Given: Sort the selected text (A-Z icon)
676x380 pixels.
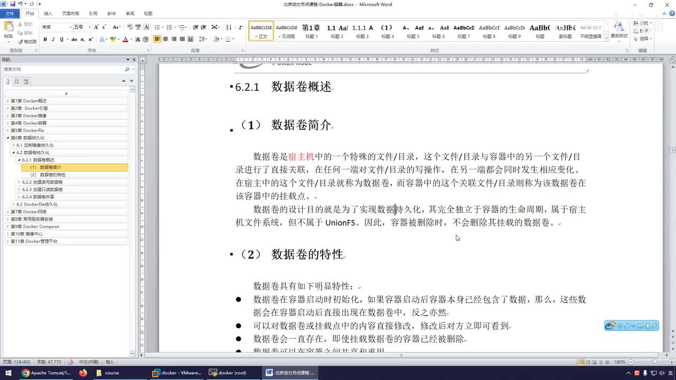Looking at the screenshot, I should 229,27.
